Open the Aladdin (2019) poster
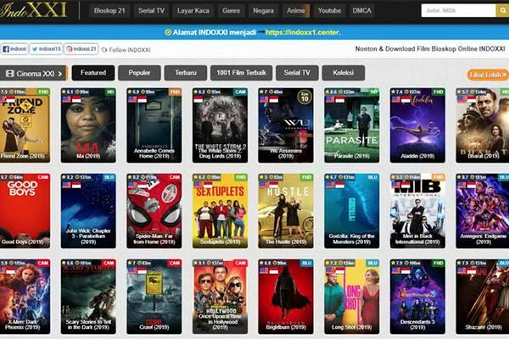The image size is (509, 339). pos(417,125)
